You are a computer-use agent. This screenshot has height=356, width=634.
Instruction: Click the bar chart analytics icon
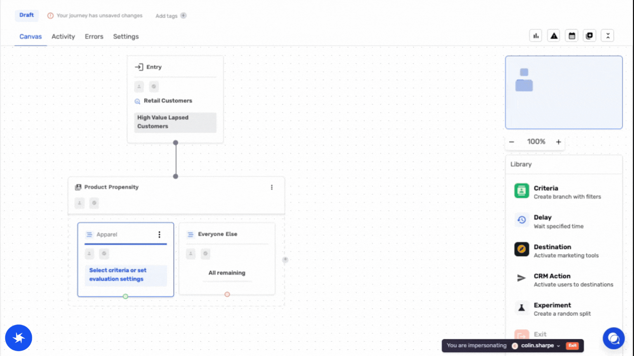(536, 36)
